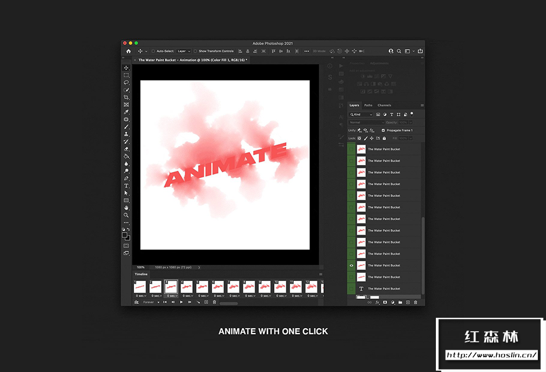Click the background color swatch
The image size is (546, 372).
click(128, 238)
